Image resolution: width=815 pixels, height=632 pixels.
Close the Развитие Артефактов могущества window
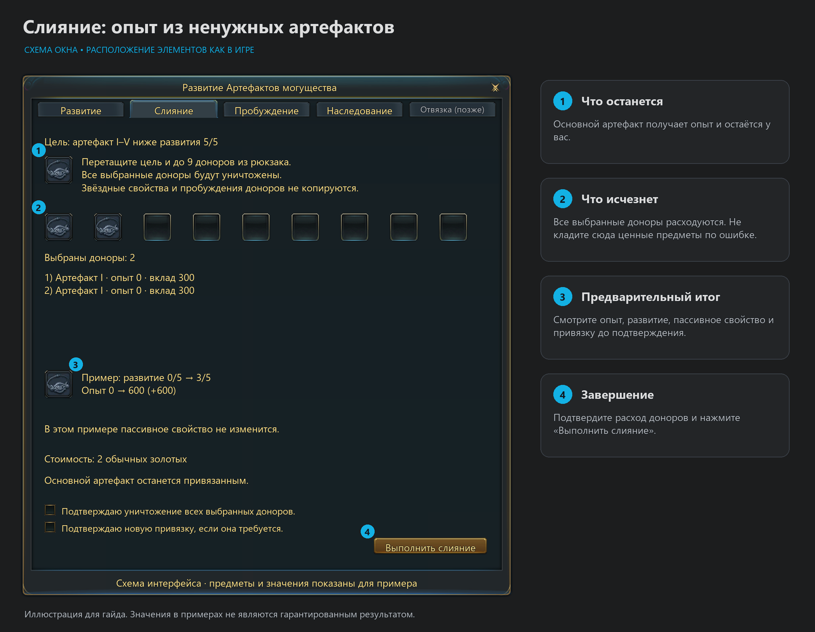(x=495, y=87)
